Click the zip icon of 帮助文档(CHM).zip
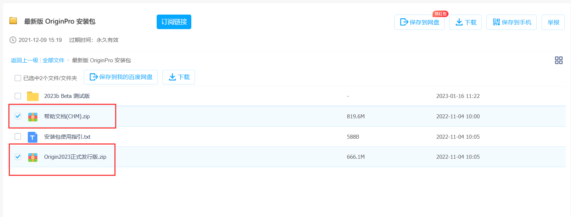Screen dimensions: 571x217 coord(33,117)
